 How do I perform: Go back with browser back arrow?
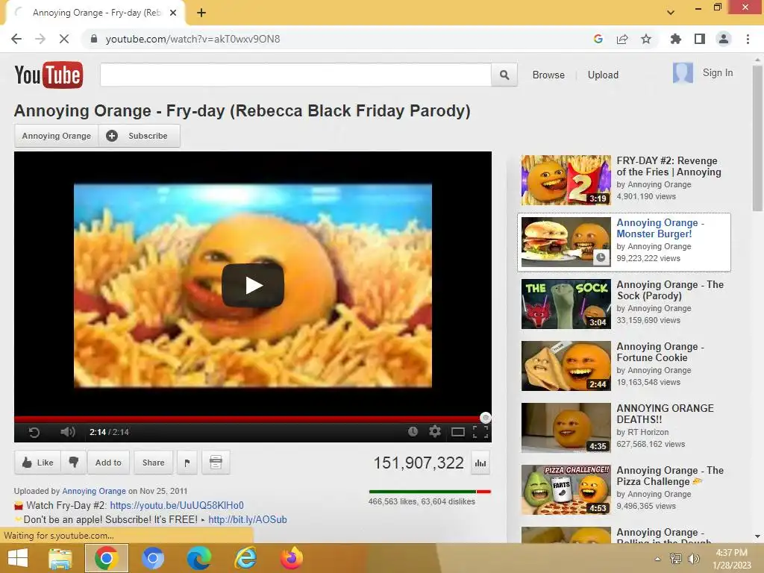point(16,39)
